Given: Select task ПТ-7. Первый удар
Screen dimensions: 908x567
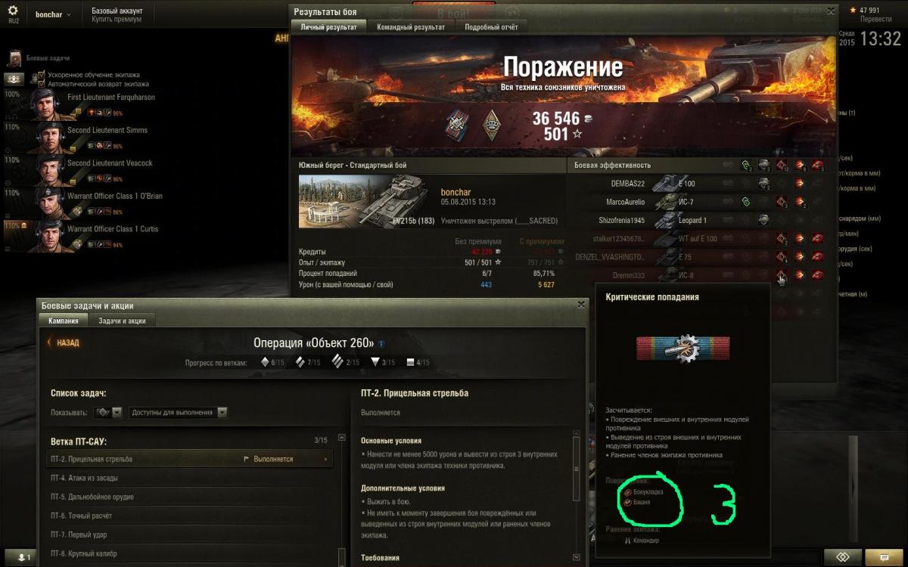Looking at the screenshot, I should coord(189,534).
